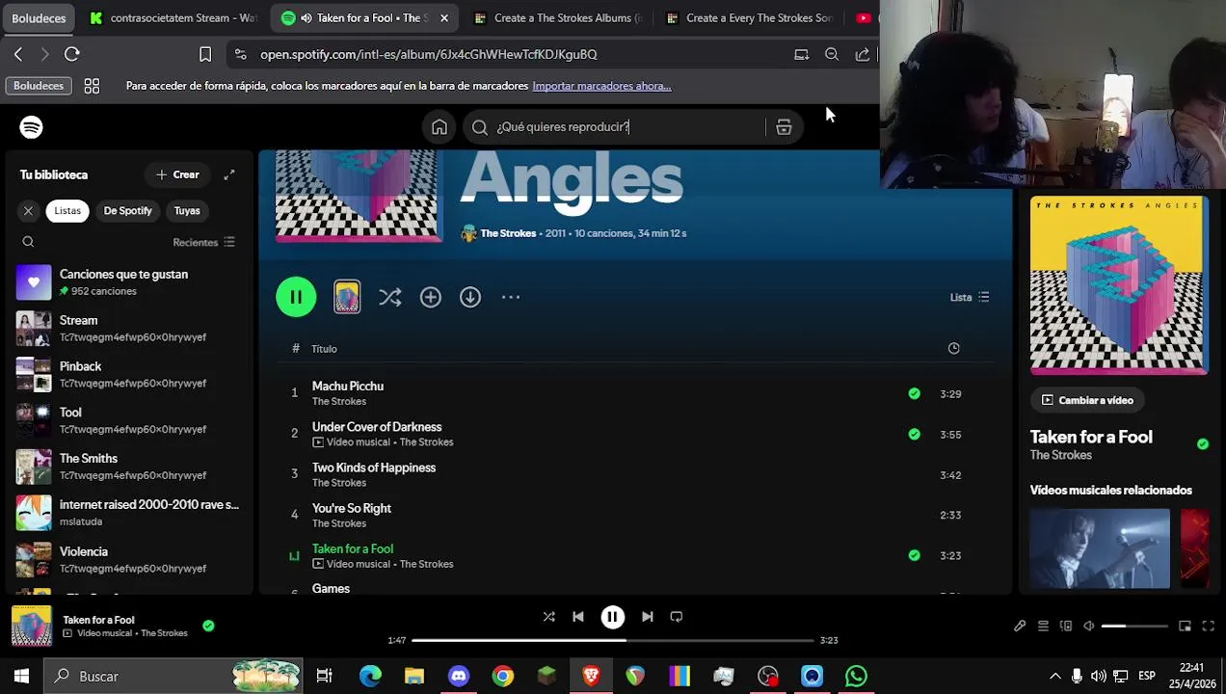The width and height of the screenshot is (1226, 694).
Task: Enter full screen player mode
Action: 1209,627
